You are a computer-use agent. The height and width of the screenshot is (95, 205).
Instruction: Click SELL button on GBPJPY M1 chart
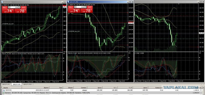4,8
